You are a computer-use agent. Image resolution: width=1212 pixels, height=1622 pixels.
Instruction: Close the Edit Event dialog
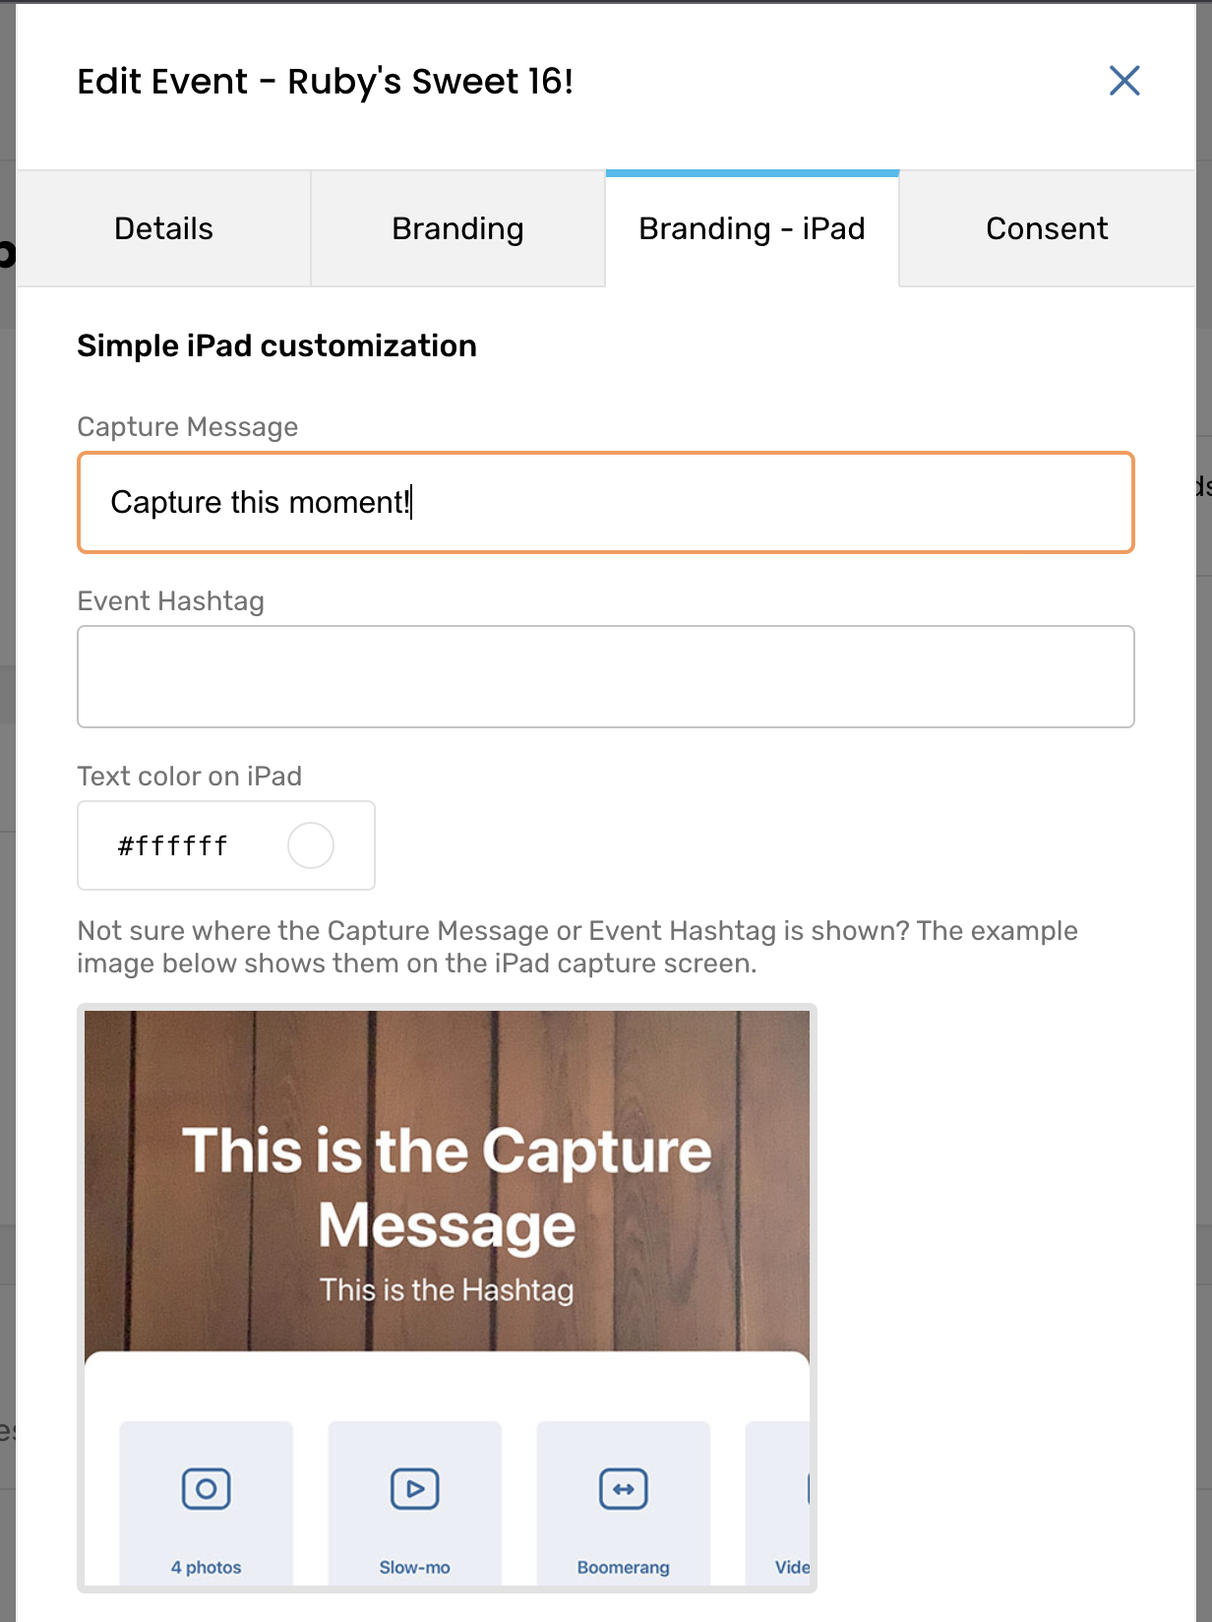point(1123,81)
